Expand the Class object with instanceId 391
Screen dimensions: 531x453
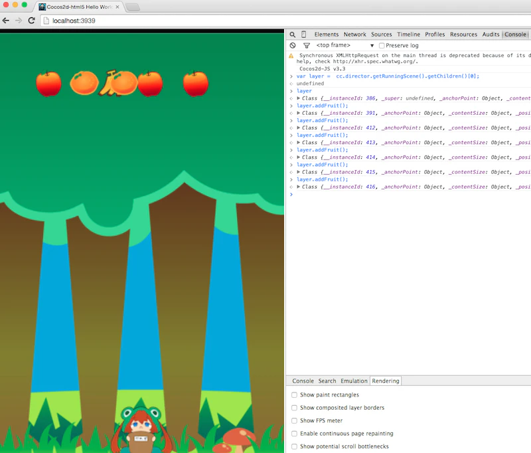pyautogui.click(x=298, y=113)
